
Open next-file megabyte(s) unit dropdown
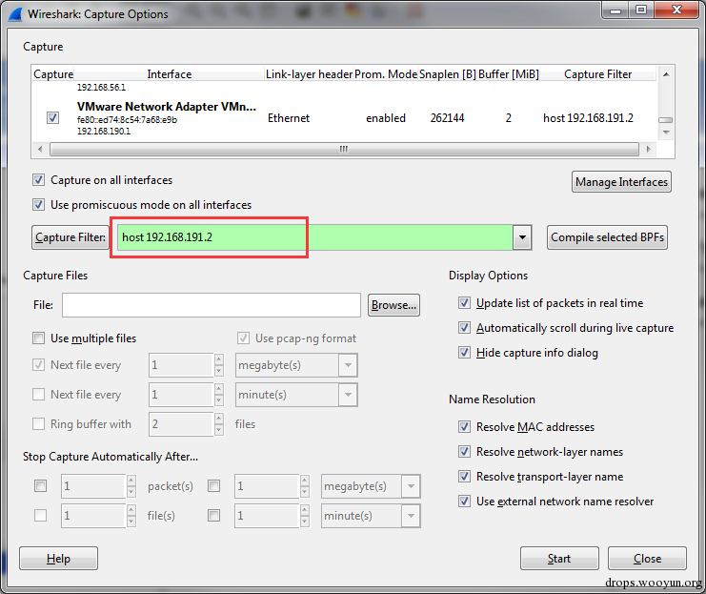pyautogui.click(x=348, y=365)
